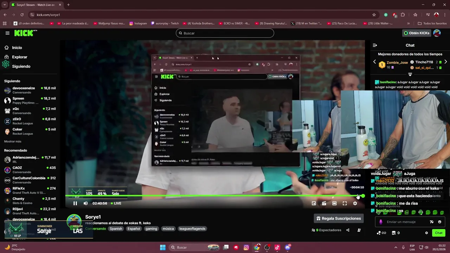Open the Conversando category link

(x=96, y=228)
